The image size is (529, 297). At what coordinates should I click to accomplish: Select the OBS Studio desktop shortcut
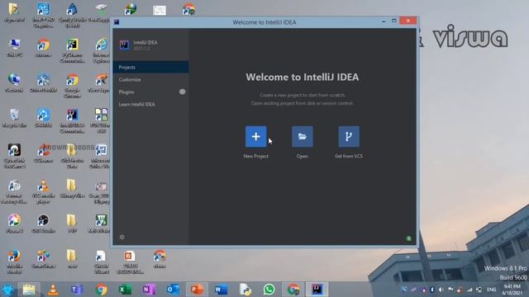click(x=43, y=224)
